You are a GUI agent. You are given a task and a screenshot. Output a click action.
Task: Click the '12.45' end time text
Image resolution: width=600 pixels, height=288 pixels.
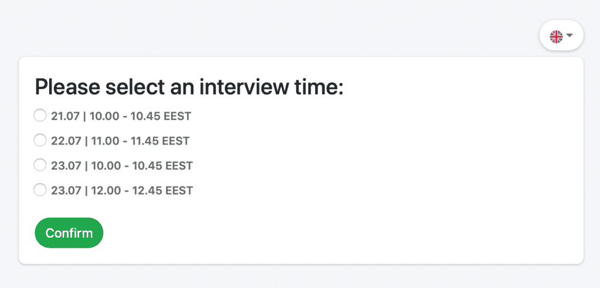pos(147,190)
